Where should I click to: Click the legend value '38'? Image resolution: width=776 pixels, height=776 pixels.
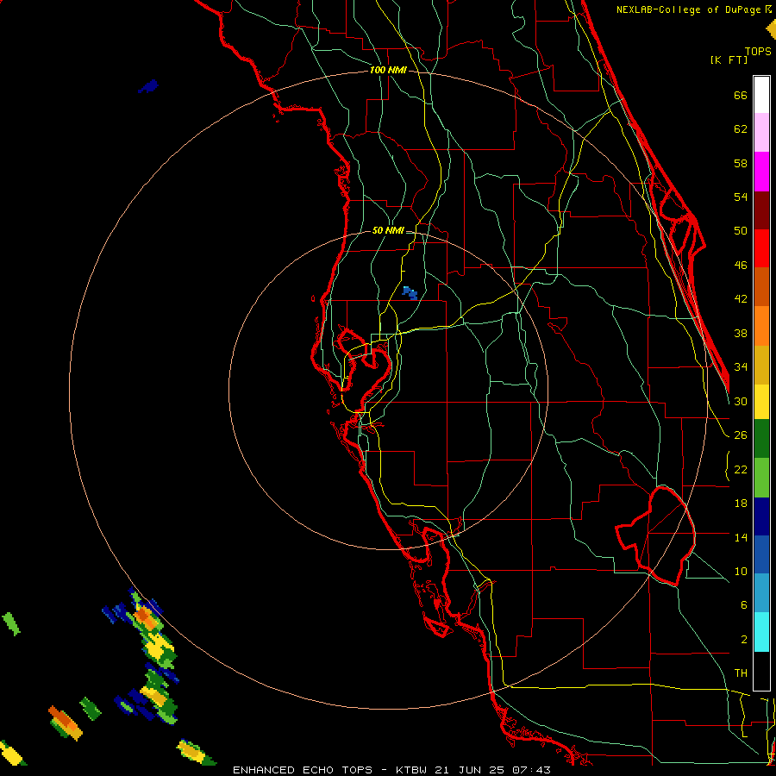click(x=741, y=334)
